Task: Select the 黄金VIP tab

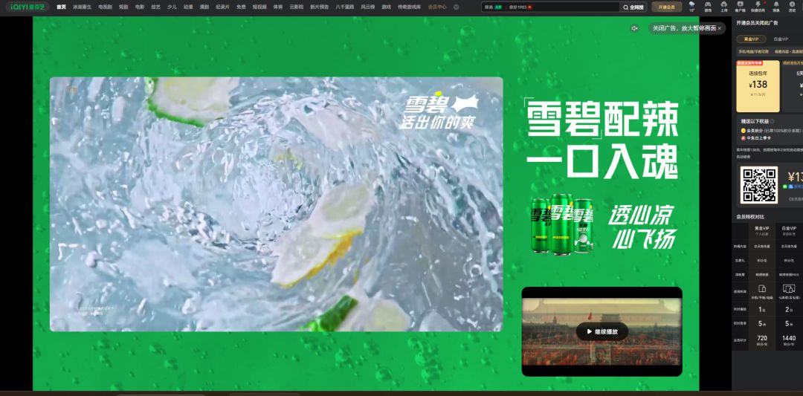Action: (751, 39)
